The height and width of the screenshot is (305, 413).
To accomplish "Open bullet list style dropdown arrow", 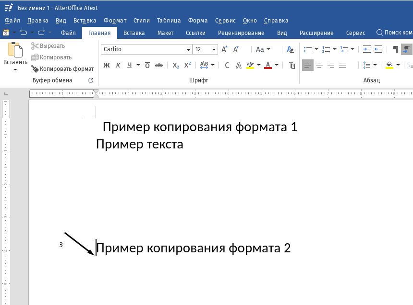I will click(x=316, y=49).
